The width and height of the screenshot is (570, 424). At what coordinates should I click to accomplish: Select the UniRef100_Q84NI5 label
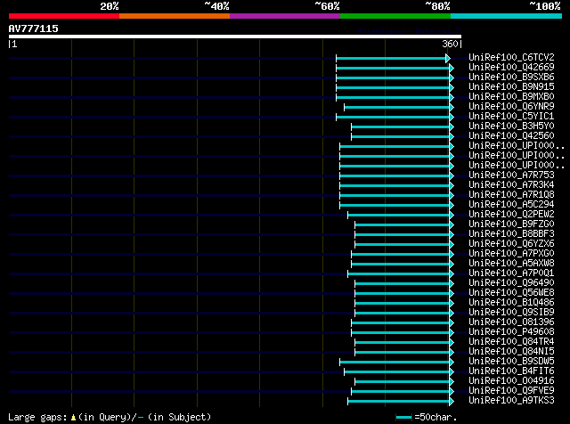[511, 352]
